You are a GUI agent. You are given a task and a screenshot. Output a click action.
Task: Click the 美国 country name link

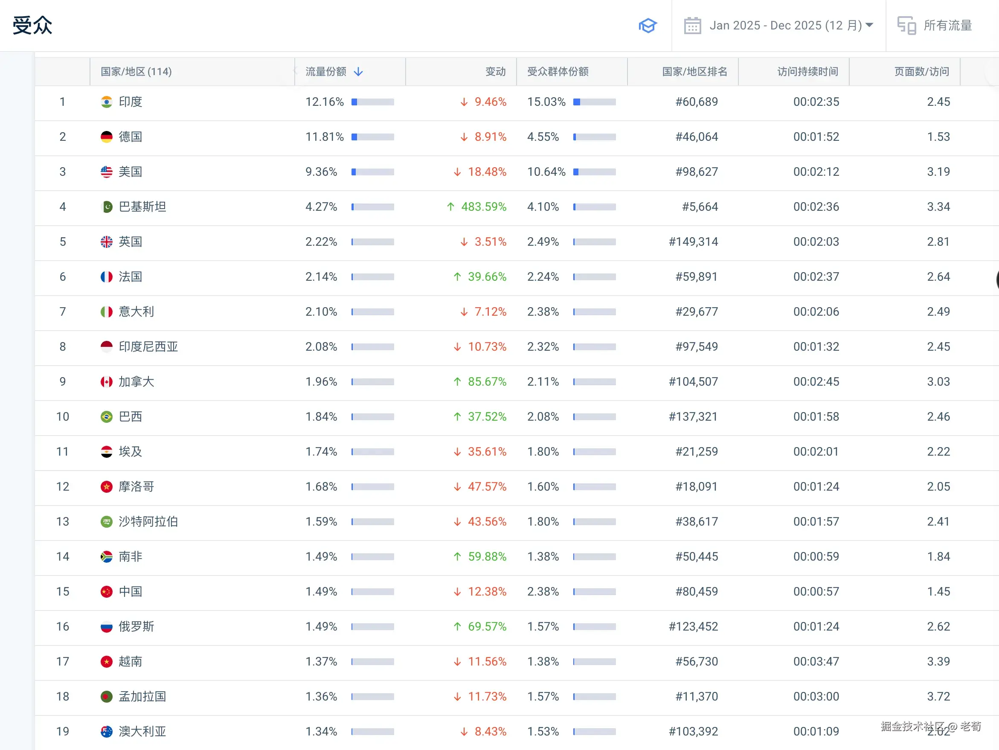pyautogui.click(x=131, y=172)
